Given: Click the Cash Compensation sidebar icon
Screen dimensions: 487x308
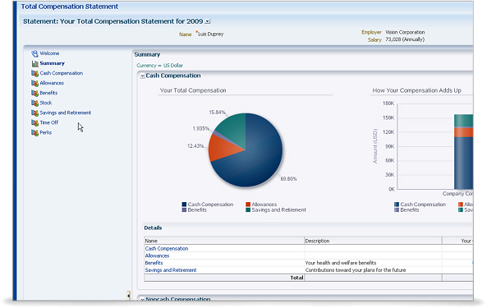Looking at the screenshot, I should coord(34,74).
